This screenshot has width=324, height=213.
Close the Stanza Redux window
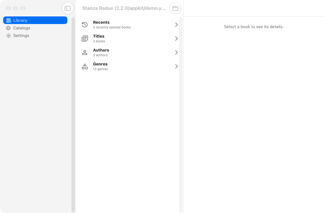(x=8, y=8)
